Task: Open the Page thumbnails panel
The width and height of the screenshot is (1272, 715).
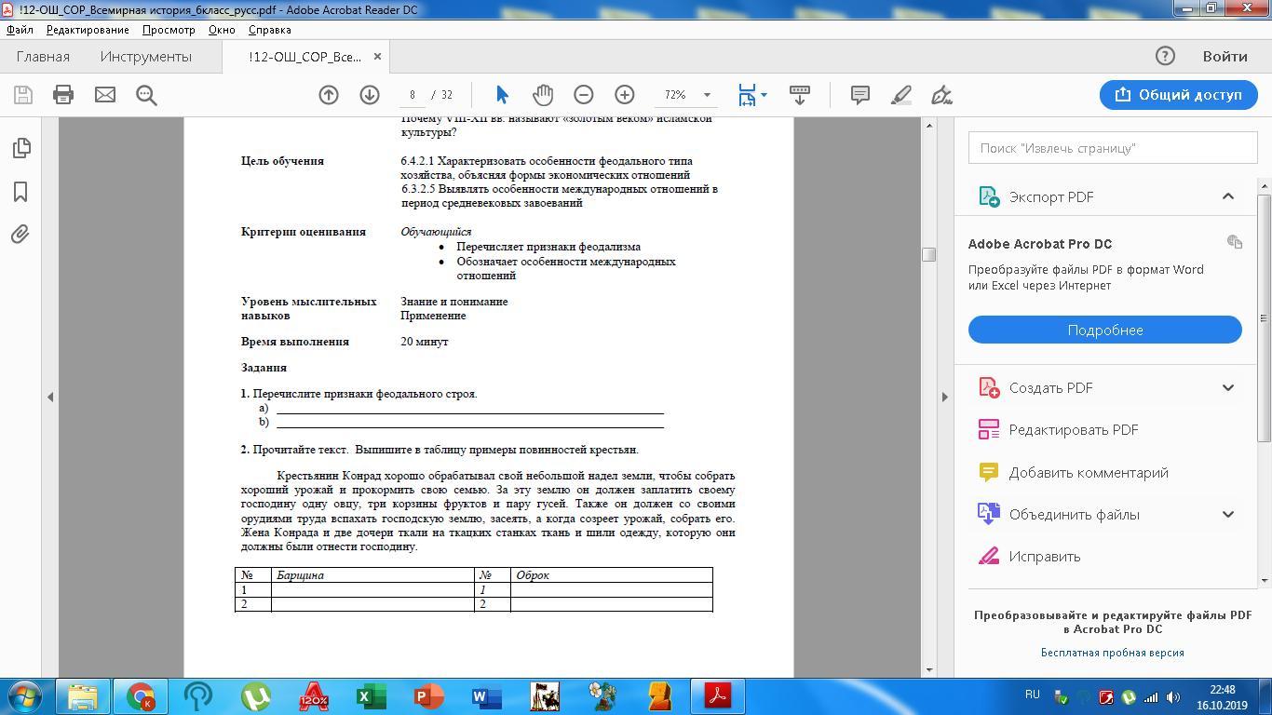Action: [20, 148]
